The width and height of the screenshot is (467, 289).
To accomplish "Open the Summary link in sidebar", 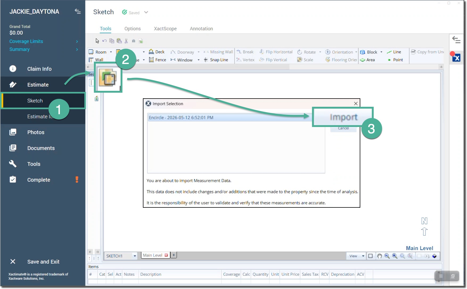I will pyautogui.click(x=43, y=49).
